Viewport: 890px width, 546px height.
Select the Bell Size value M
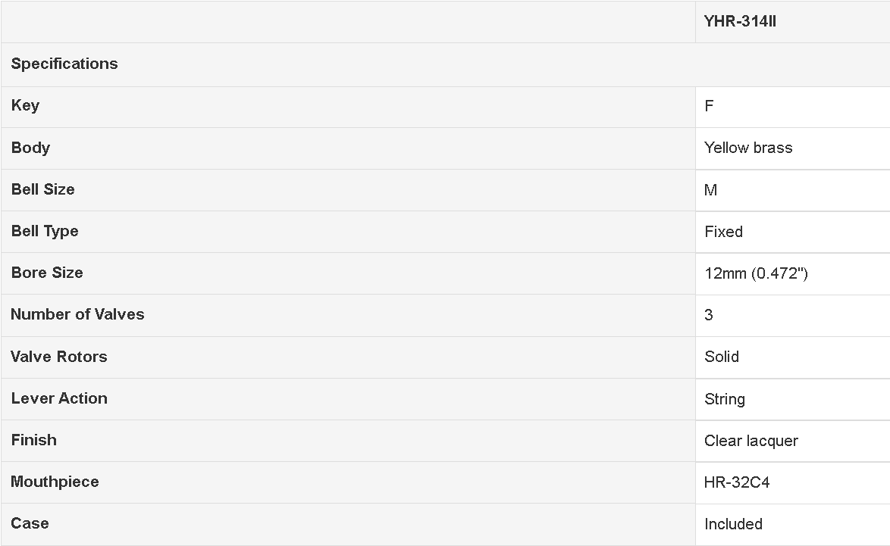point(710,190)
